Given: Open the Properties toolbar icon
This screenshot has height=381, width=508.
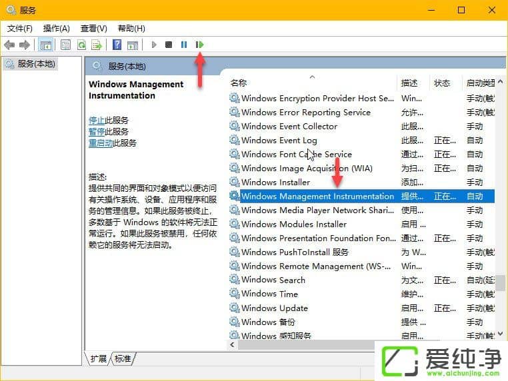Looking at the screenshot, I should coord(65,45).
